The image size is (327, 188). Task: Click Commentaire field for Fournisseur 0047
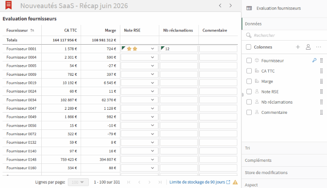218,109
